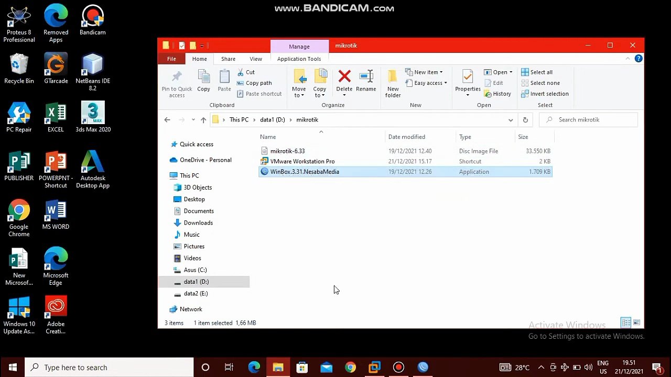Open the Recent locations dropdown arrow
This screenshot has width=671, height=377.
point(193,120)
